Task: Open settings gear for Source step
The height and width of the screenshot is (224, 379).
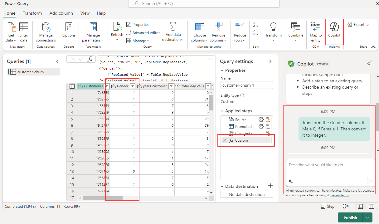Action: click(261, 120)
